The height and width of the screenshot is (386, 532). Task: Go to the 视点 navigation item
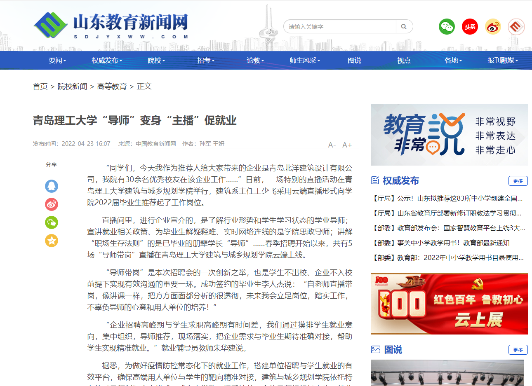pos(404,61)
